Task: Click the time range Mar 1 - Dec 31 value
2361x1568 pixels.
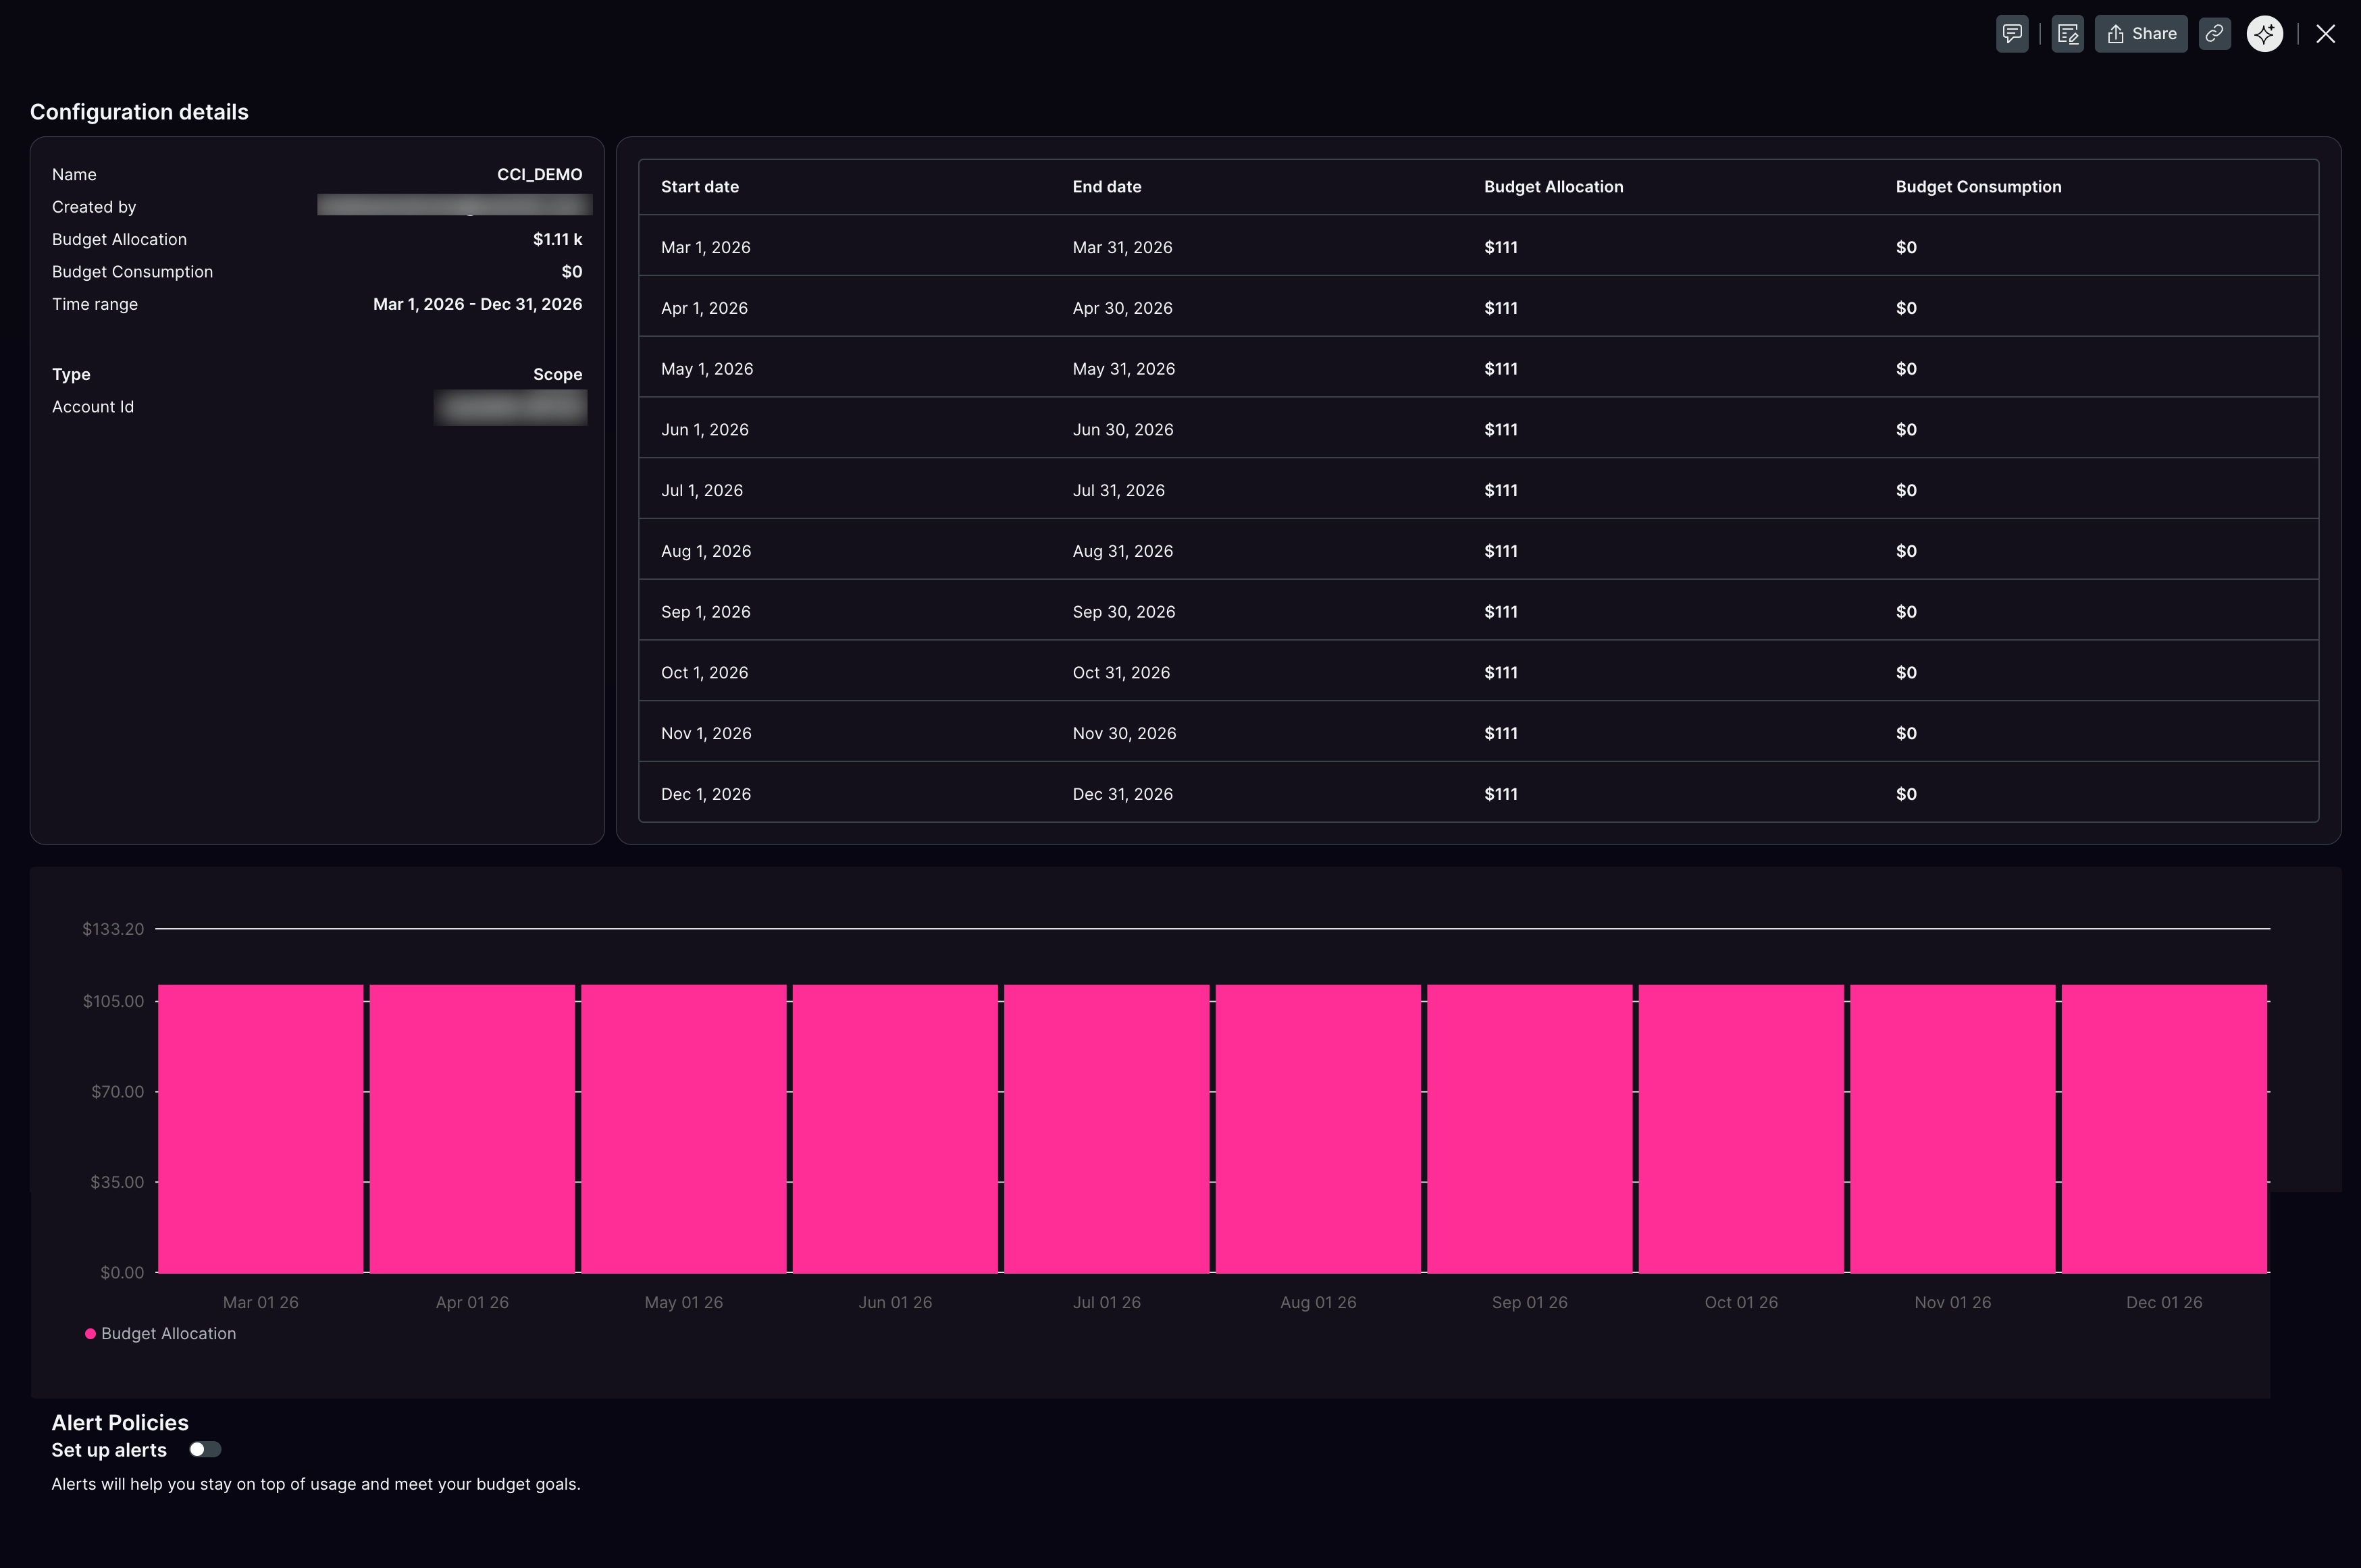Action: point(477,304)
